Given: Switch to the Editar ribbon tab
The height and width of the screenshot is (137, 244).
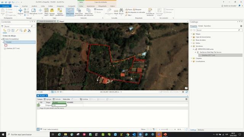Looking at the screenshot, I should click(x=51, y=6).
